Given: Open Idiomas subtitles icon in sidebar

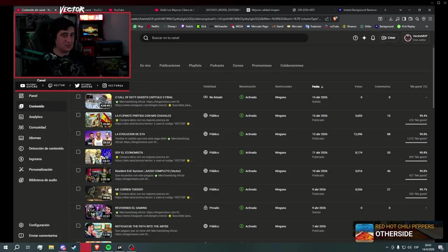Looking at the screenshot, I should [21, 138].
